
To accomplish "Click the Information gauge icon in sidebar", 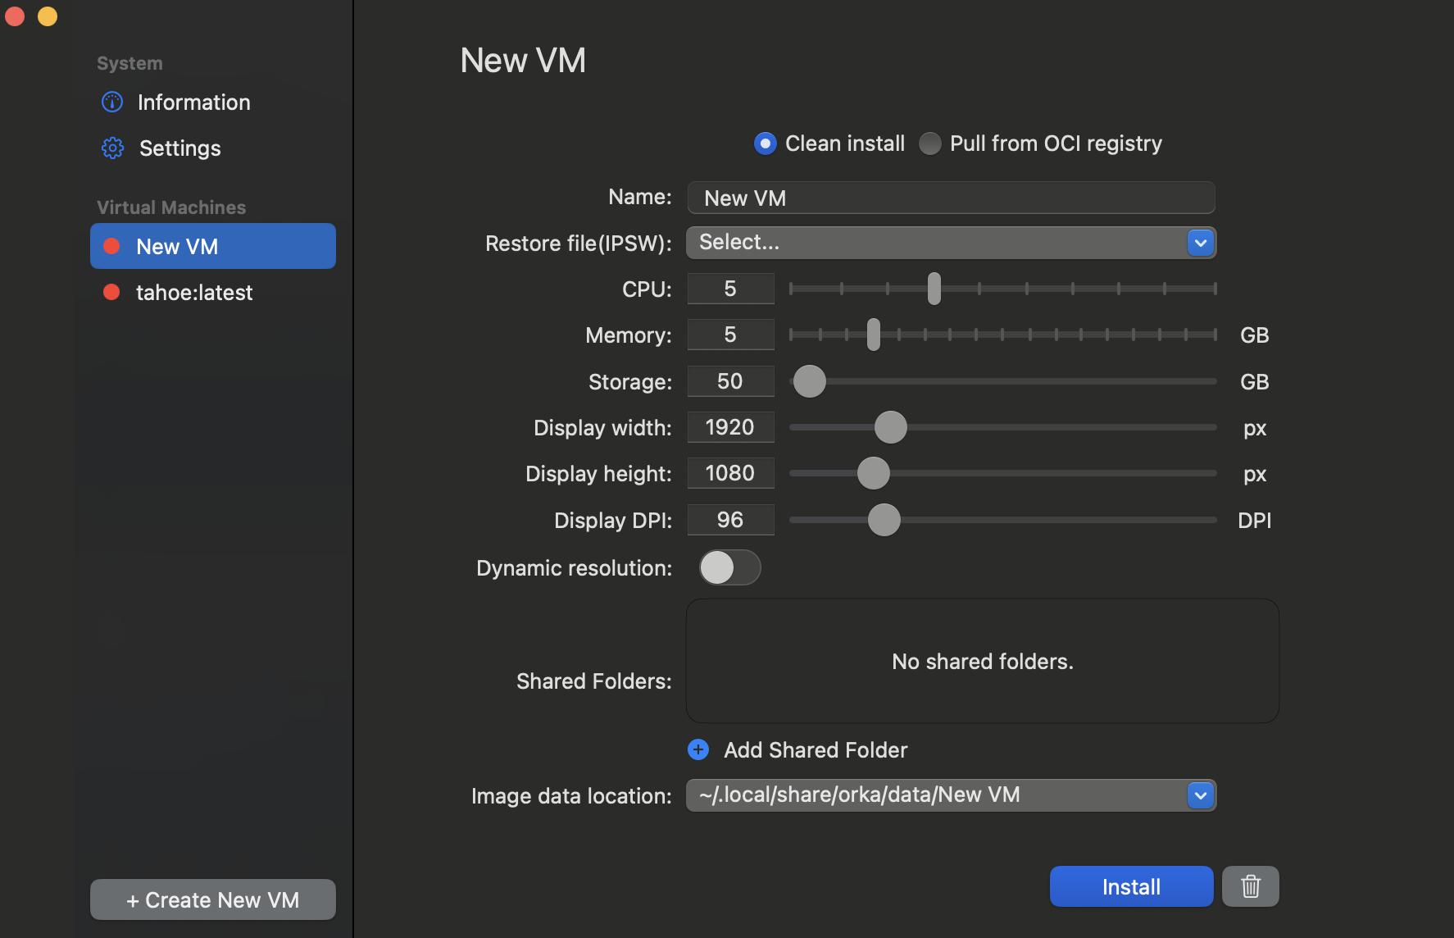I will 112,102.
